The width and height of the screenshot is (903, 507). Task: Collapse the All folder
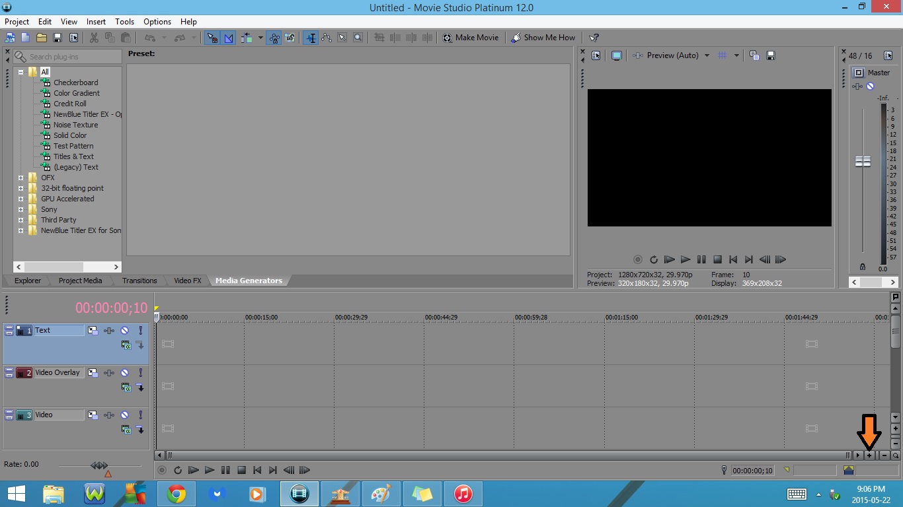[20, 72]
